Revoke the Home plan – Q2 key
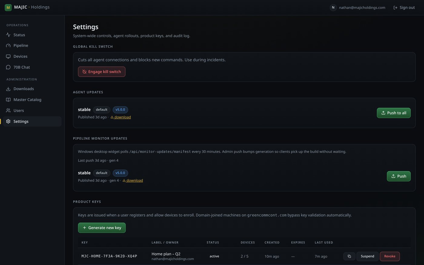Screen dimensions: 424x265 [x=390, y=256]
